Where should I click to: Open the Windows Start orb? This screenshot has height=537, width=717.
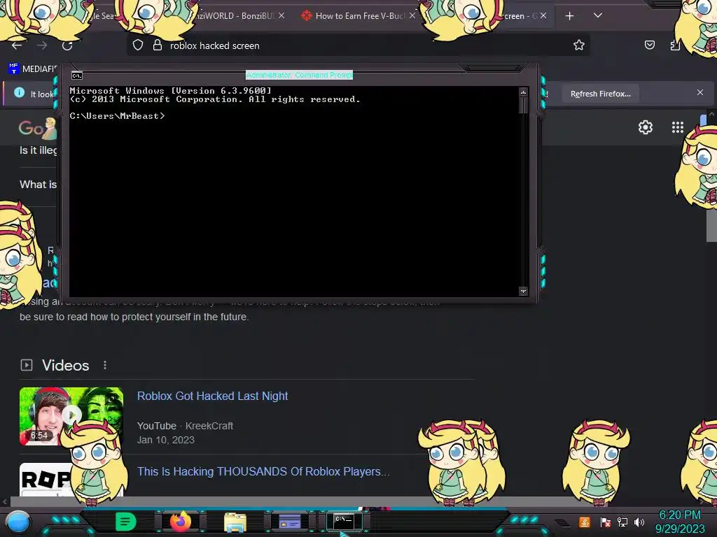(18, 522)
